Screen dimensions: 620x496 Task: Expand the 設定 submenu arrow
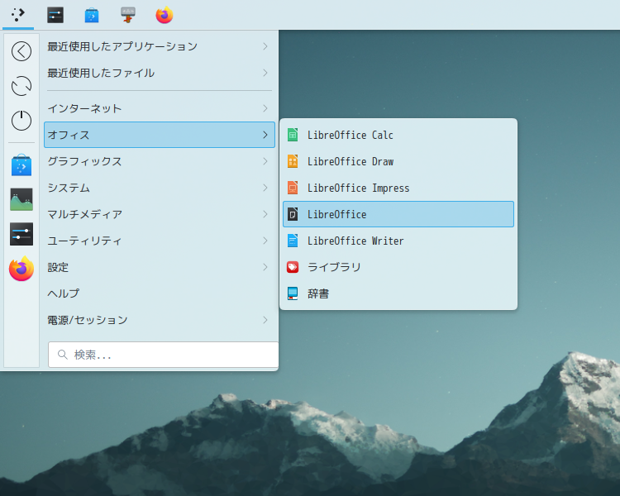(265, 267)
